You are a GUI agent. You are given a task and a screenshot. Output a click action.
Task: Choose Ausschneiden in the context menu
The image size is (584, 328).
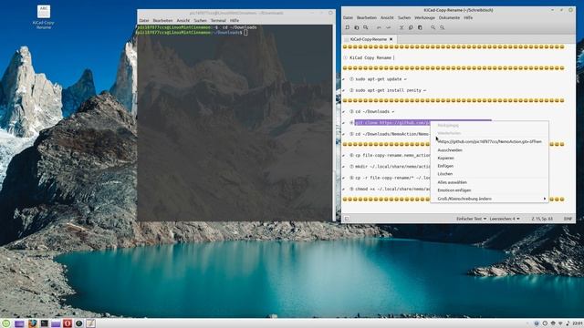pos(489,150)
